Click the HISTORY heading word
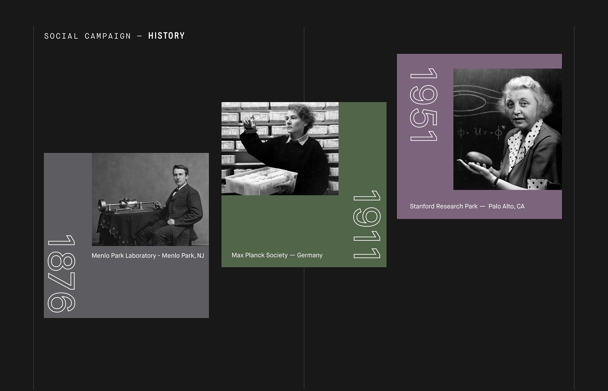Screen dimensions: 608x391 click(166, 36)
